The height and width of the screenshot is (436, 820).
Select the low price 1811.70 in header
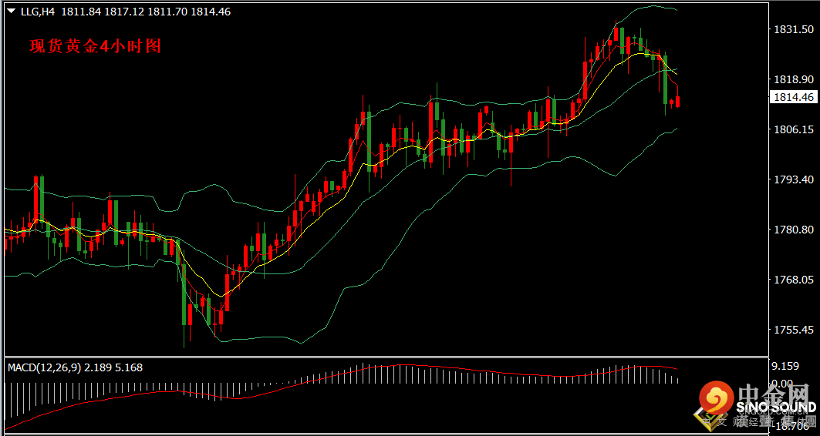pos(167,12)
